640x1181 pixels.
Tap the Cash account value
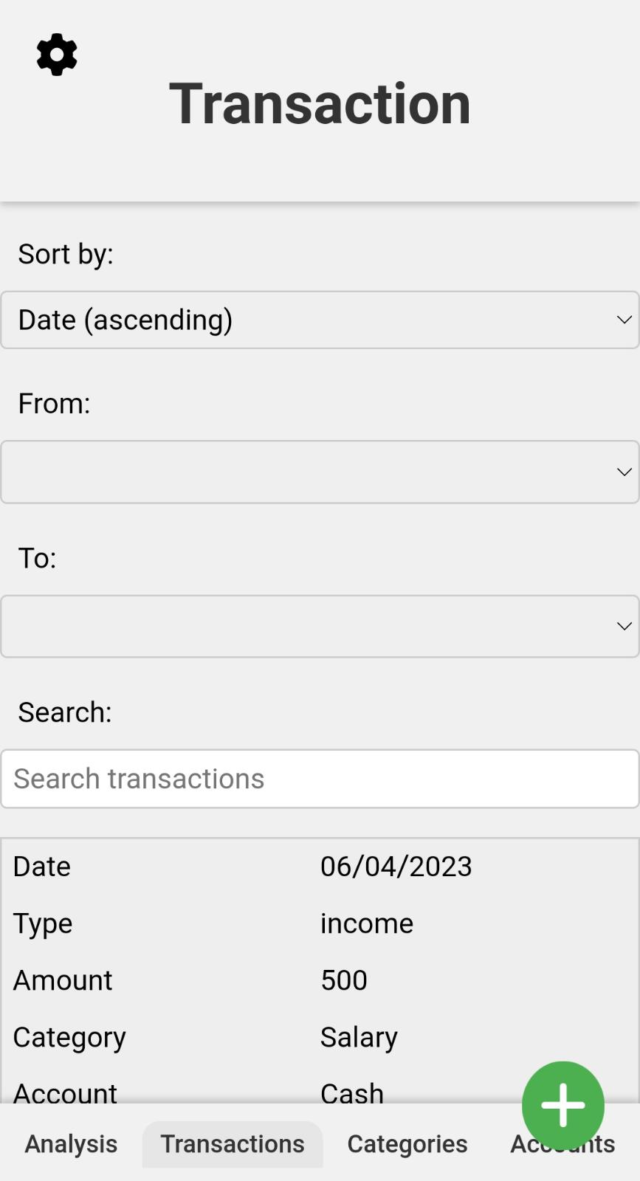352,1092
